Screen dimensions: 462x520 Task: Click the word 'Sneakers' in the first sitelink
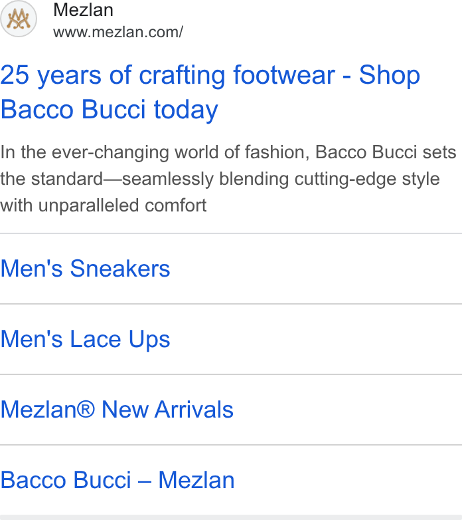(120, 268)
